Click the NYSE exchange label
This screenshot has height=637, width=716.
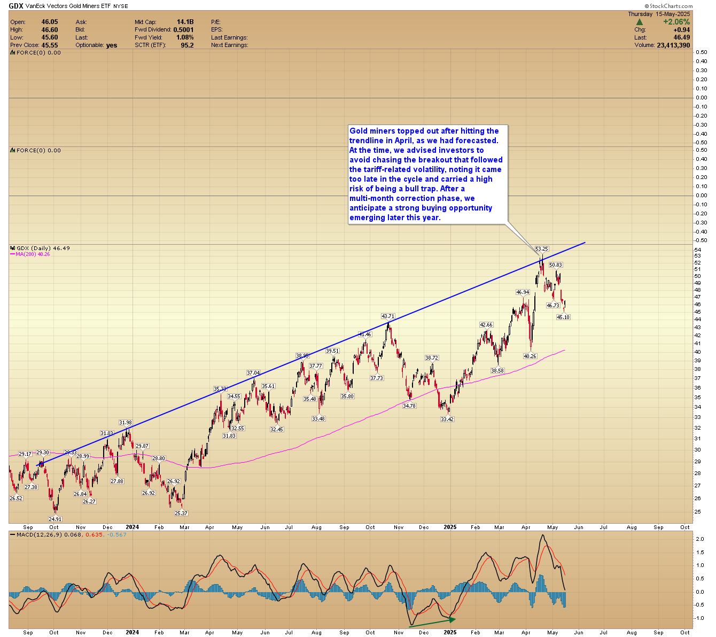point(121,6)
